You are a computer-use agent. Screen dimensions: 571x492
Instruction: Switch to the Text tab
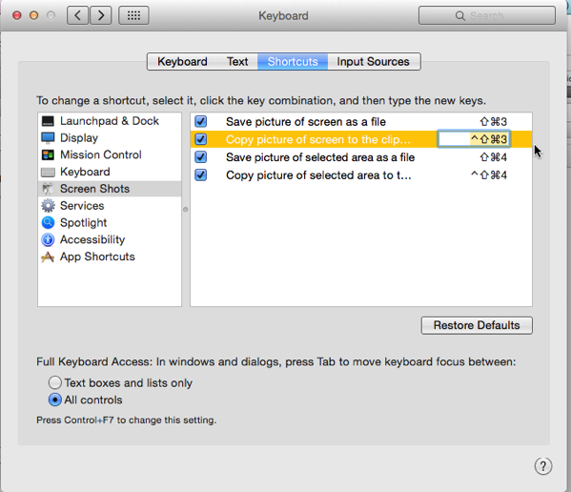pyautogui.click(x=237, y=62)
